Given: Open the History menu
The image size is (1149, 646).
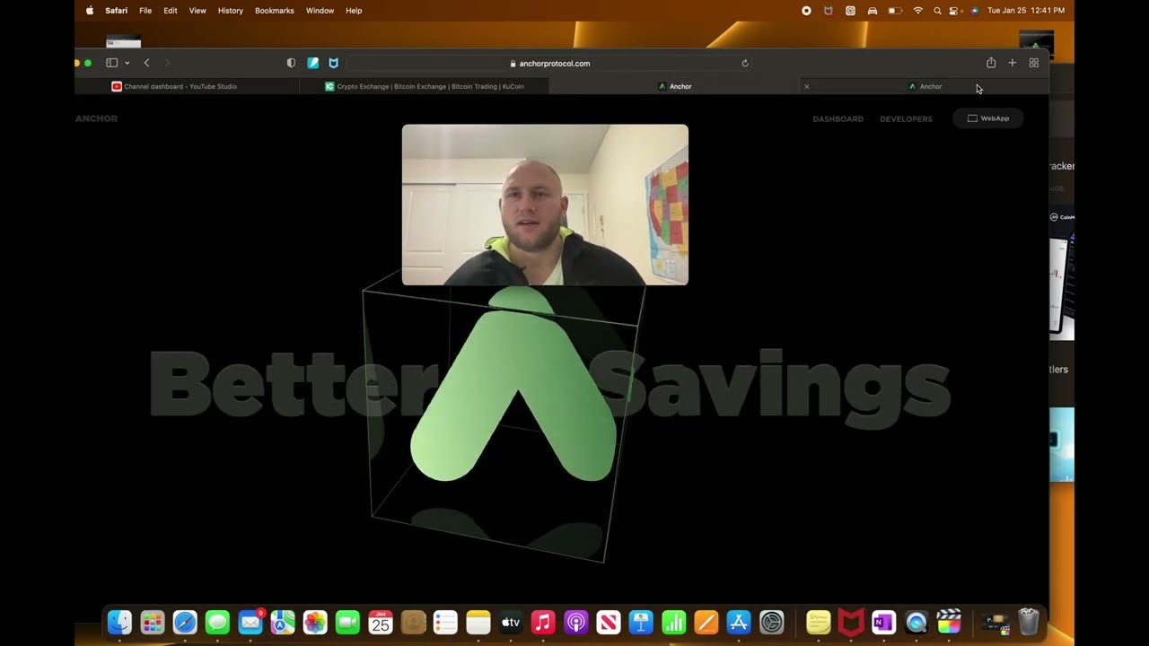Looking at the screenshot, I should click(x=231, y=11).
